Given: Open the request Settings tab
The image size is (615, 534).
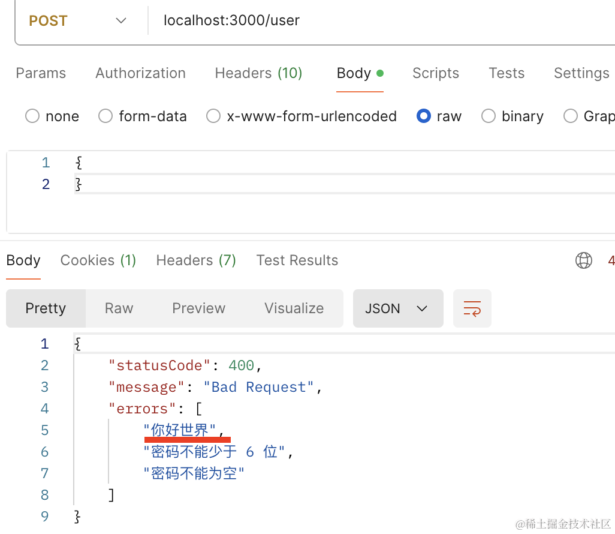Looking at the screenshot, I should click(x=581, y=73).
